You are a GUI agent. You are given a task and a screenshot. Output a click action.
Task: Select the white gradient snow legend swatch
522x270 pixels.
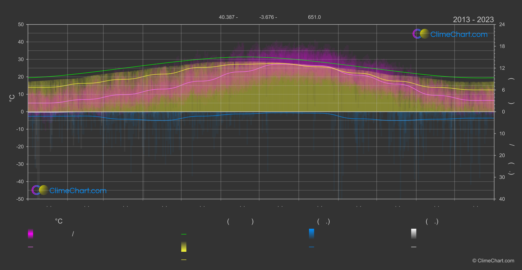click(x=414, y=234)
